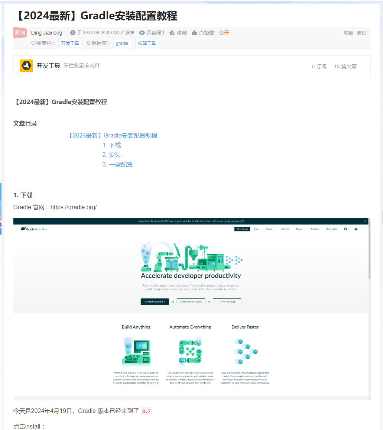Click the 1. 下载 section heading
Viewport: 383px width, 430px height.
[x=23, y=195]
